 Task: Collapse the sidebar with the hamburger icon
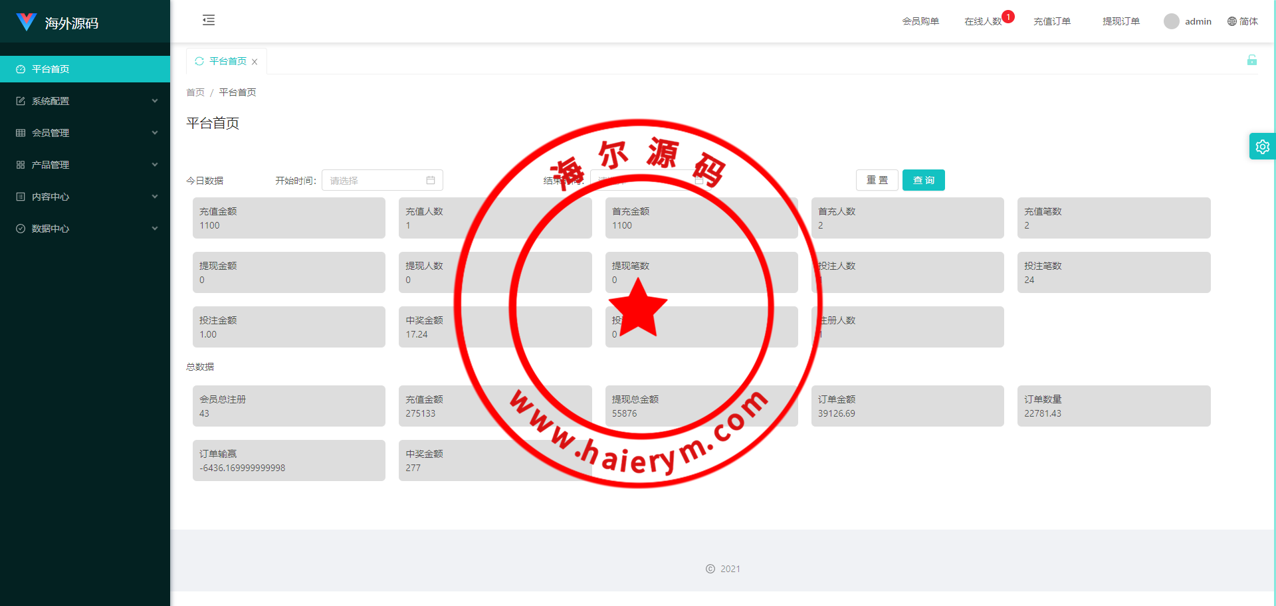click(x=209, y=20)
